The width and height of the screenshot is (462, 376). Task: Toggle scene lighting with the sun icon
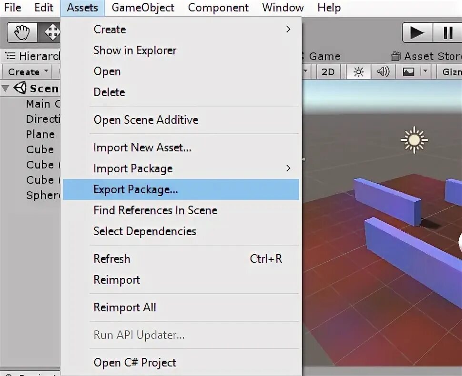358,72
